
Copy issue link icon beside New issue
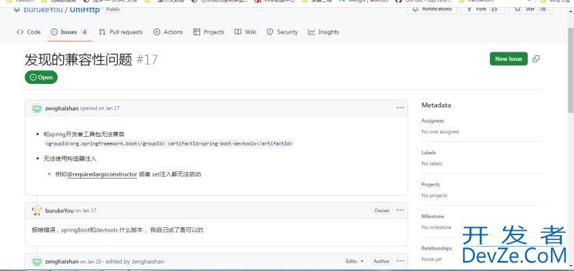pyautogui.click(x=536, y=59)
